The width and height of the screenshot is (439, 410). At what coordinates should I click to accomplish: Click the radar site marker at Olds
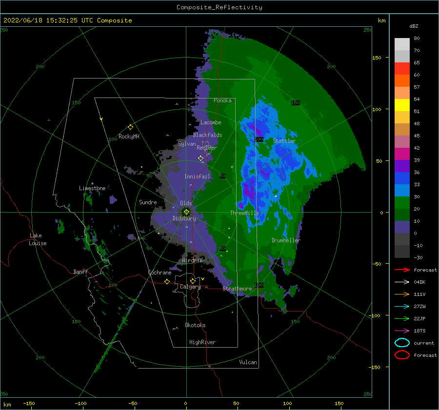click(186, 212)
